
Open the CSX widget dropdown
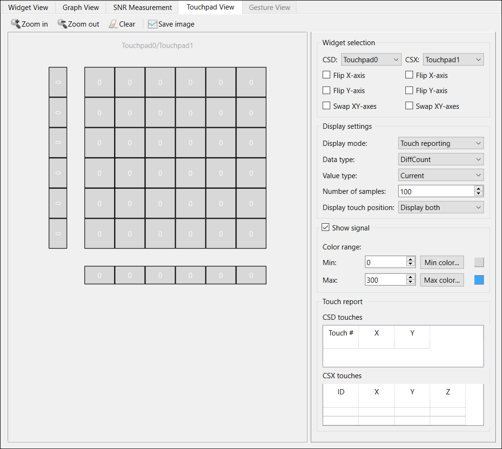(x=453, y=60)
